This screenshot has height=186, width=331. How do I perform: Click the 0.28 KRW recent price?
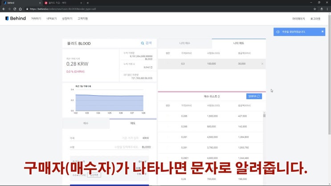coord(77,64)
